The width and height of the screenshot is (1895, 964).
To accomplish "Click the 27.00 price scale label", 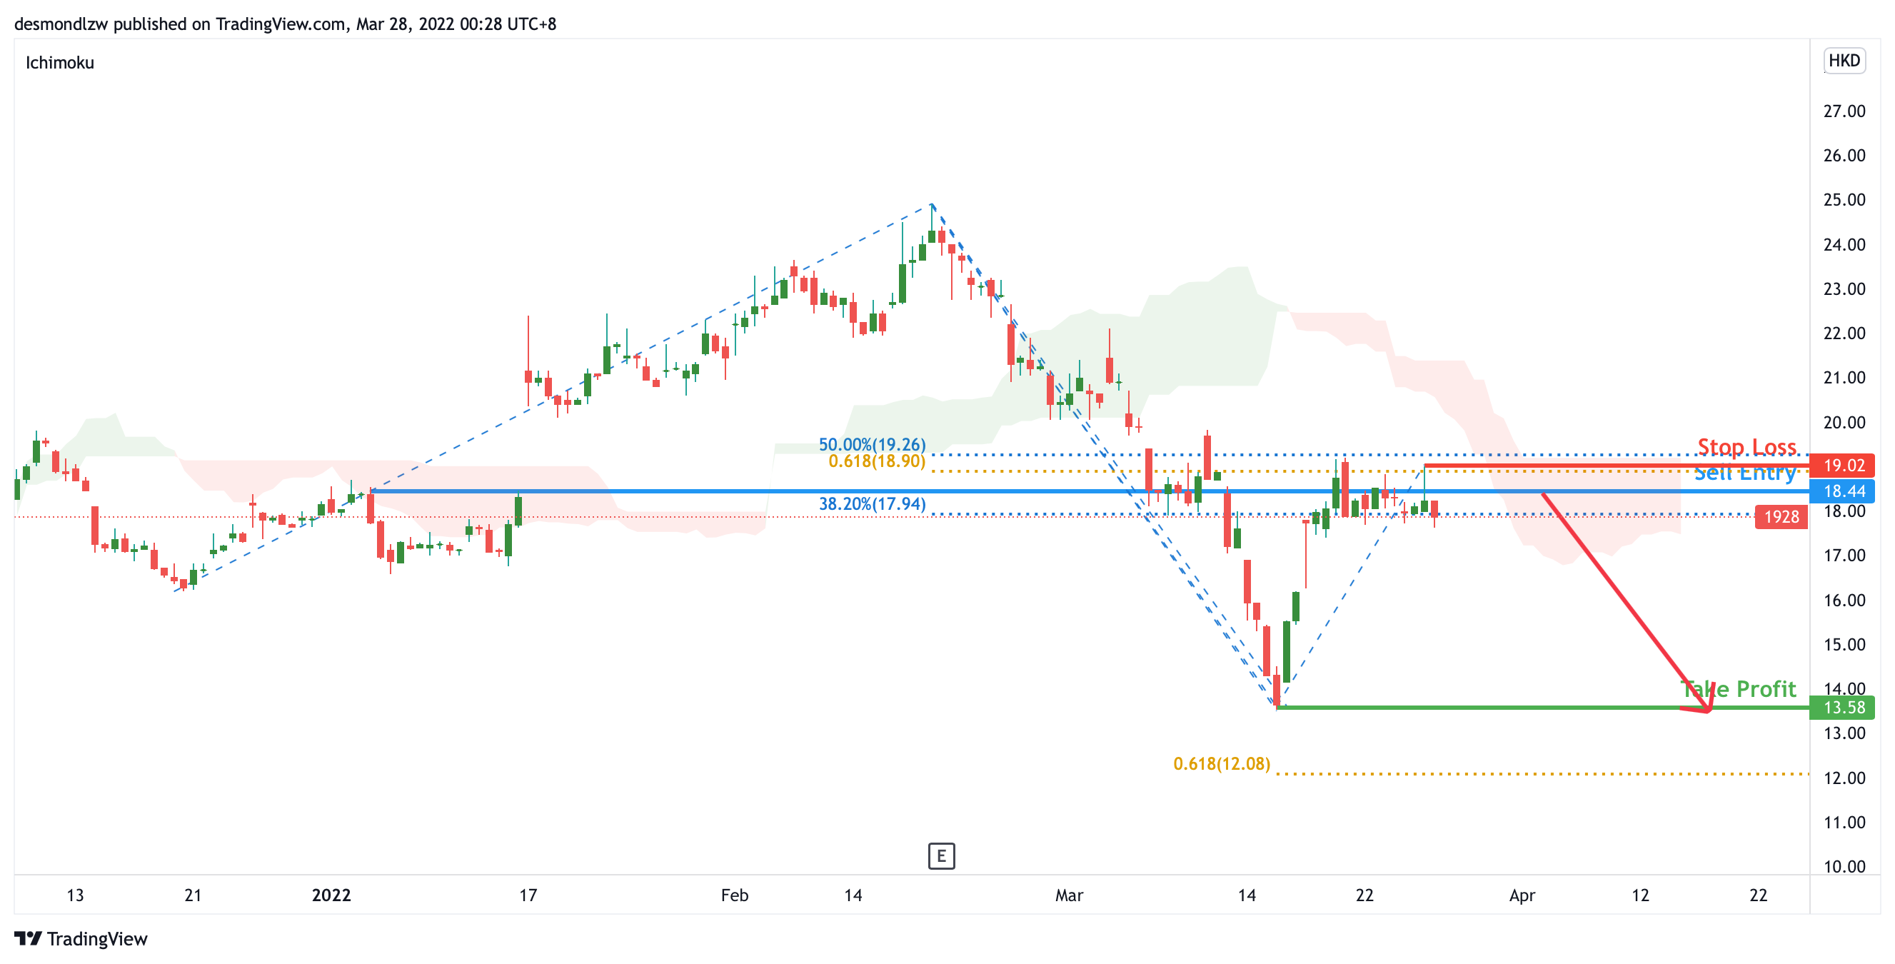I will [x=1844, y=111].
